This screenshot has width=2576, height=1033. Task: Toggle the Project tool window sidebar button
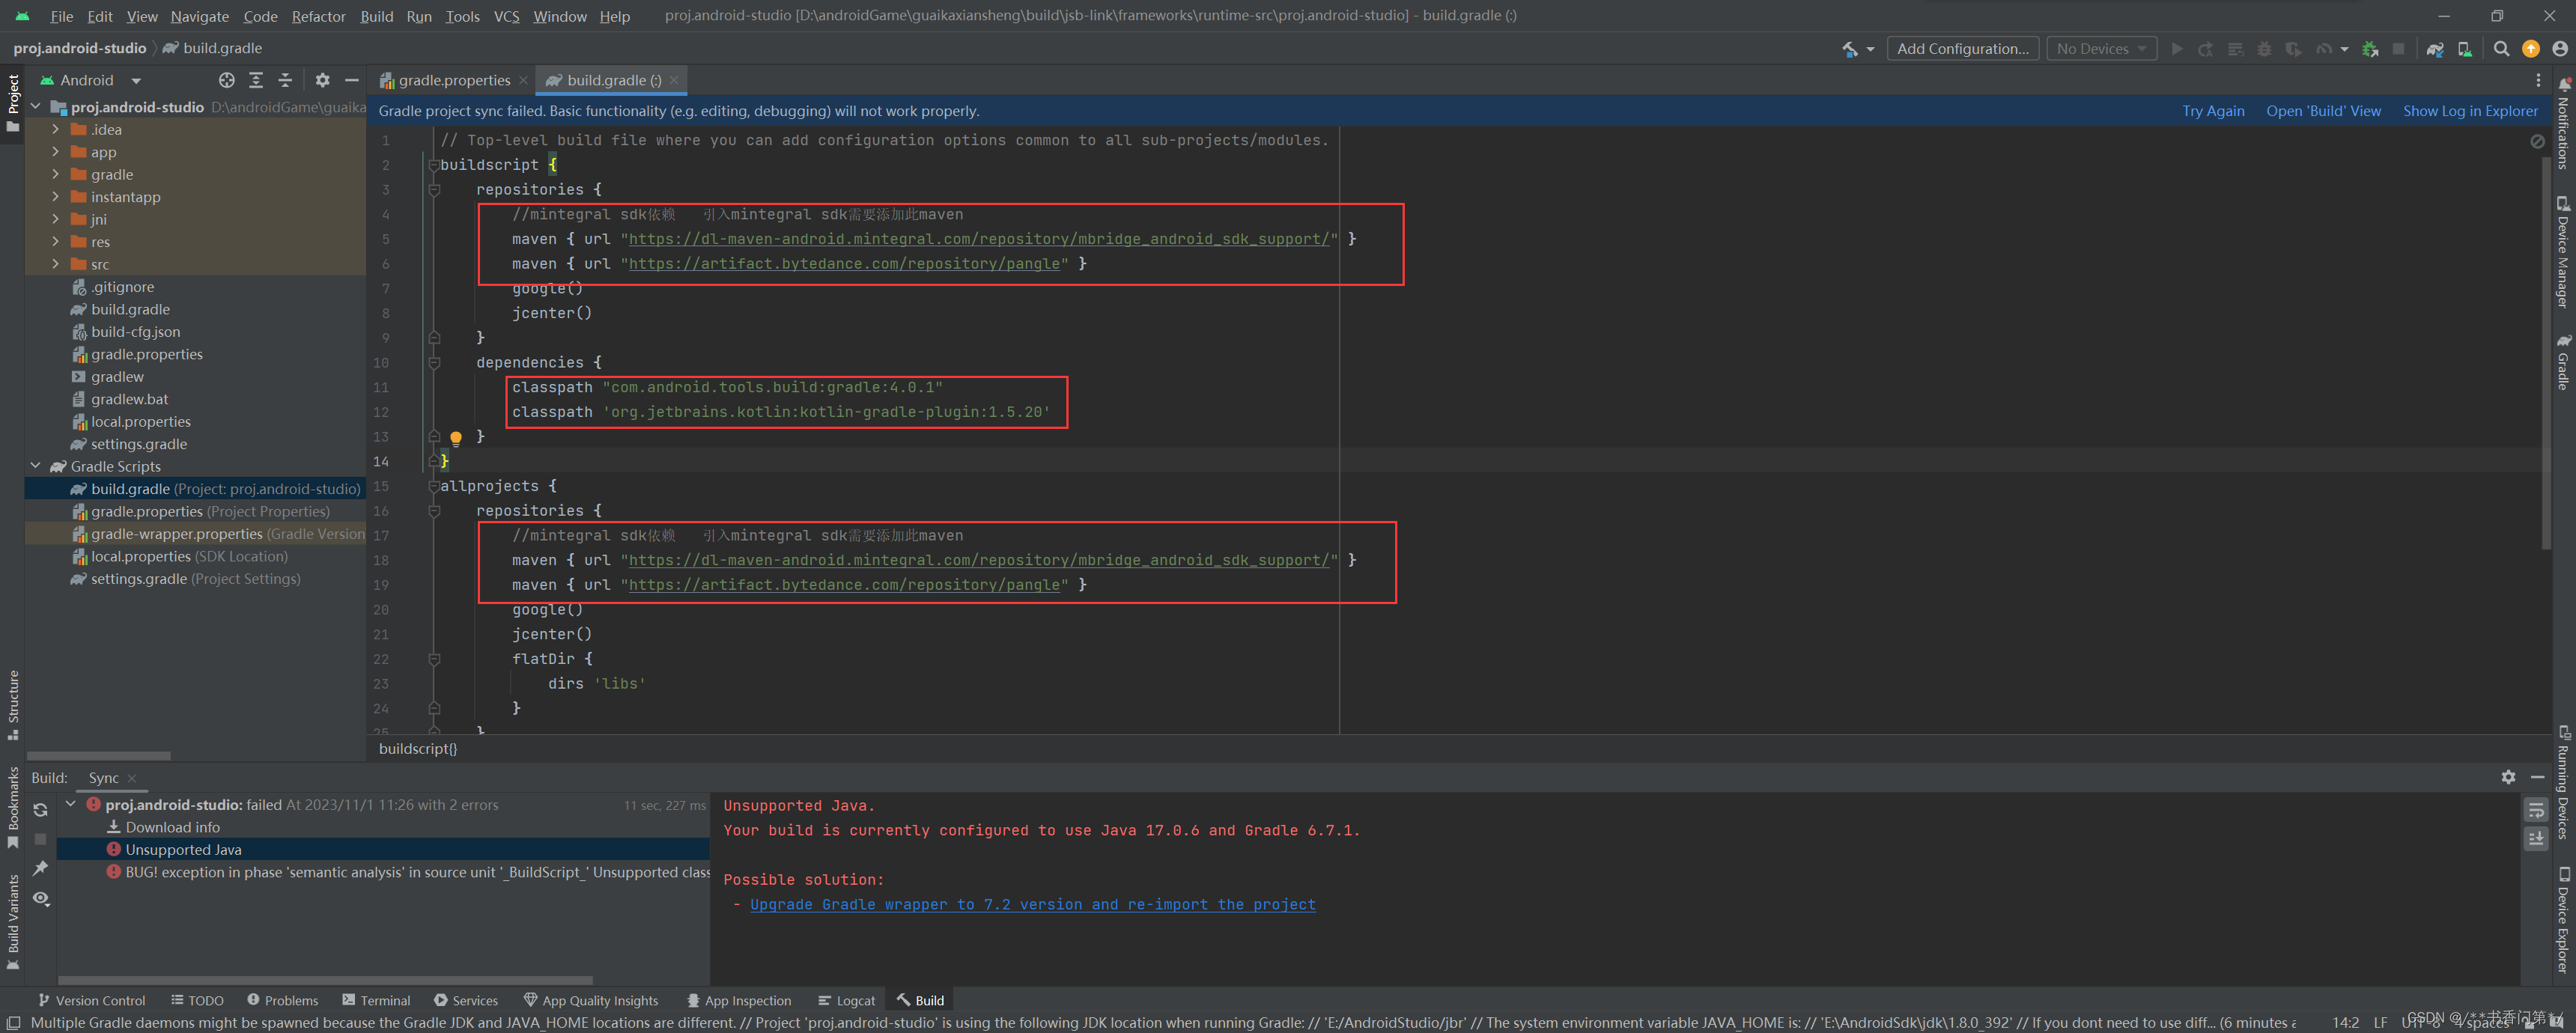[x=13, y=103]
